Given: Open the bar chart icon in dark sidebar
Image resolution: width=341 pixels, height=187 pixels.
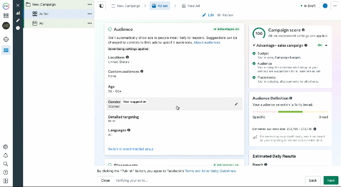Looking at the screenshot, I should pos(18,13).
